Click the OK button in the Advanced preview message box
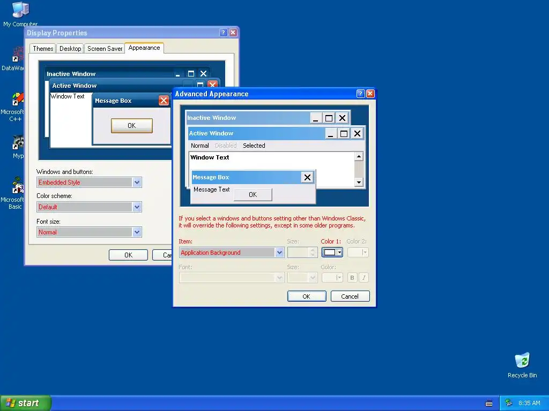 coord(253,195)
